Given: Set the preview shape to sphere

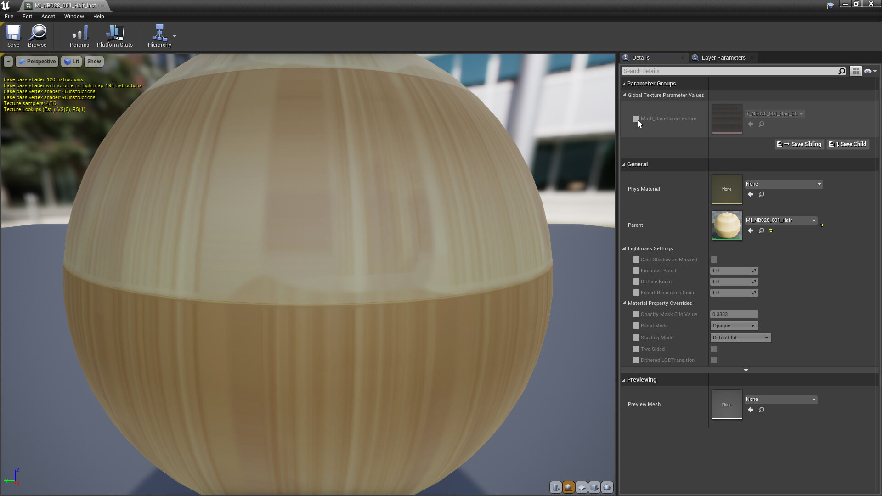Looking at the screenshot, I should pyautogui.click(x=569, y=487).
